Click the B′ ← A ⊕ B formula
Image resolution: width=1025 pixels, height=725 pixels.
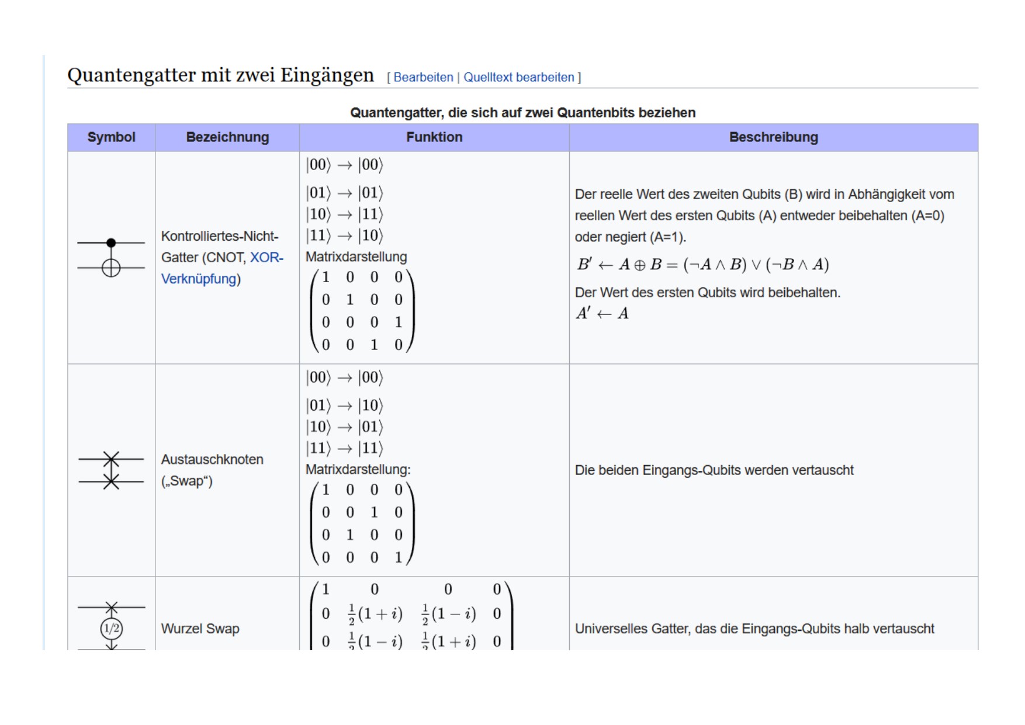702,265
